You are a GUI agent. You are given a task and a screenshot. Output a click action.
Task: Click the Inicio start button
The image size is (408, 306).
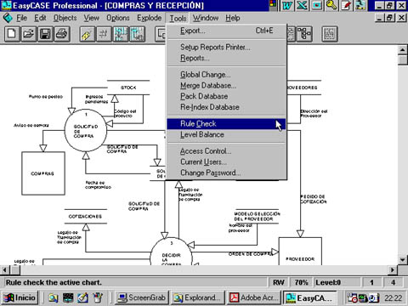[20, 297]
